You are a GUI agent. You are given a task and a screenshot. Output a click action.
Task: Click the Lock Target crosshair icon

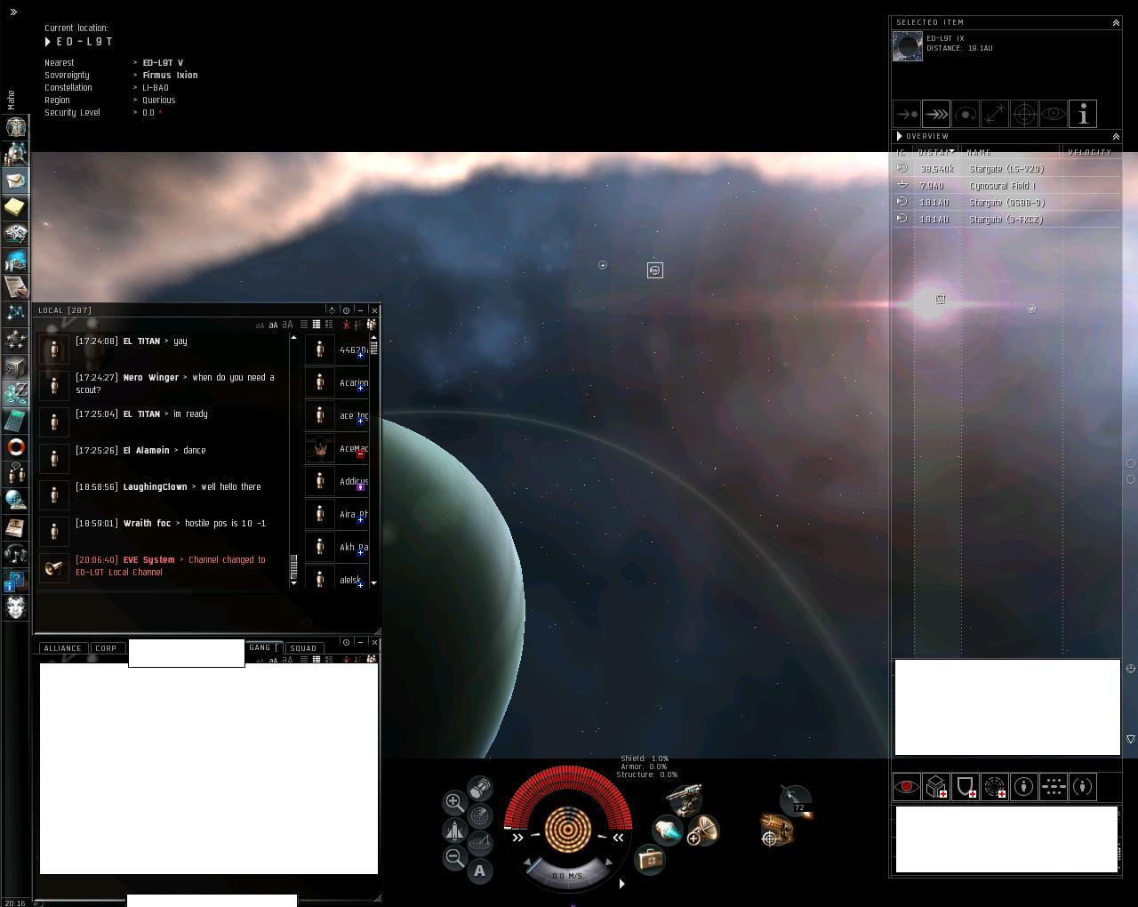pyautogui.click(x=1024, y=114)
